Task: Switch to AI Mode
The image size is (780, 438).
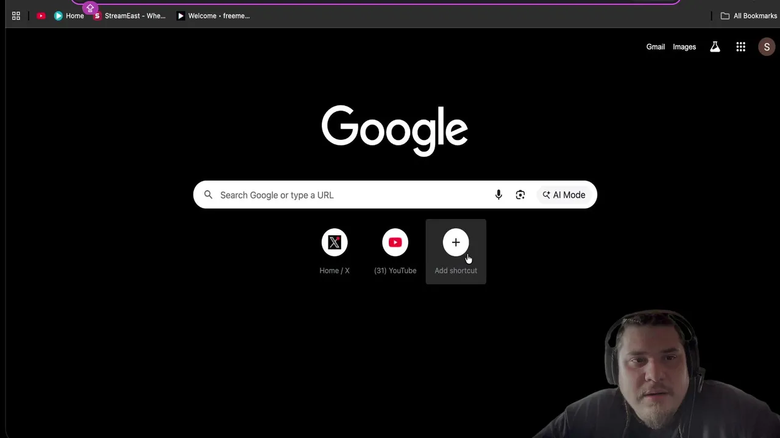Action: (564, 195)
